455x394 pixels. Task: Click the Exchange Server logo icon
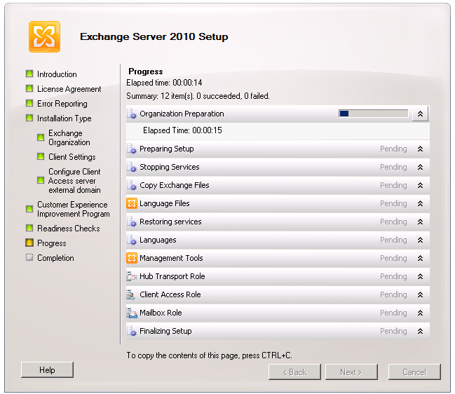tap(44, 37)
